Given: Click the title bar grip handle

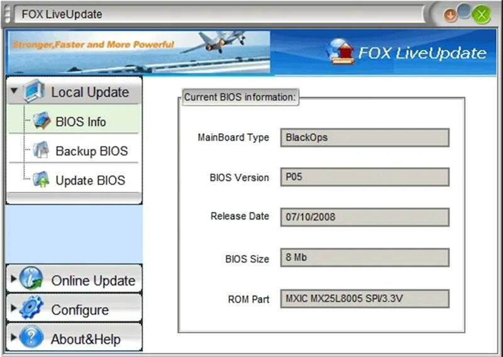Looking at the screenshot, I should [x=8, y=14].
